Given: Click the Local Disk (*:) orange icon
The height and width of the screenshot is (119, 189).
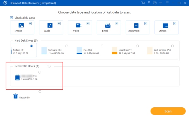Looking at the screenshot, I should click(x=115, y=51).
